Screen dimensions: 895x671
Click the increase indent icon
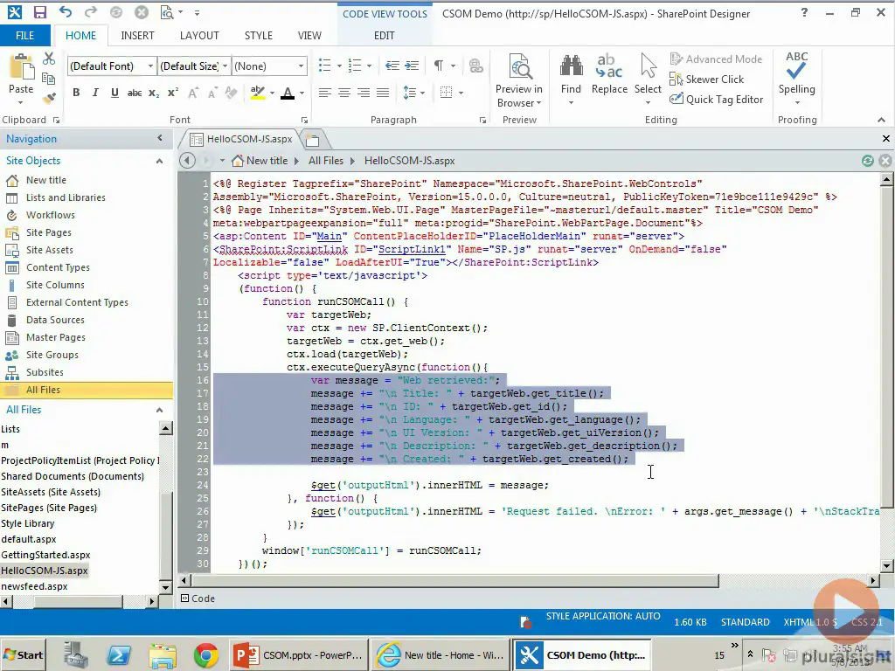412,66
